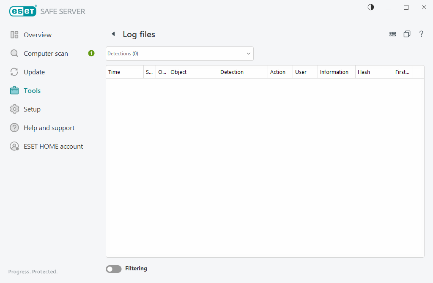Open Setup via the gear icon

(x=14, y=109)
